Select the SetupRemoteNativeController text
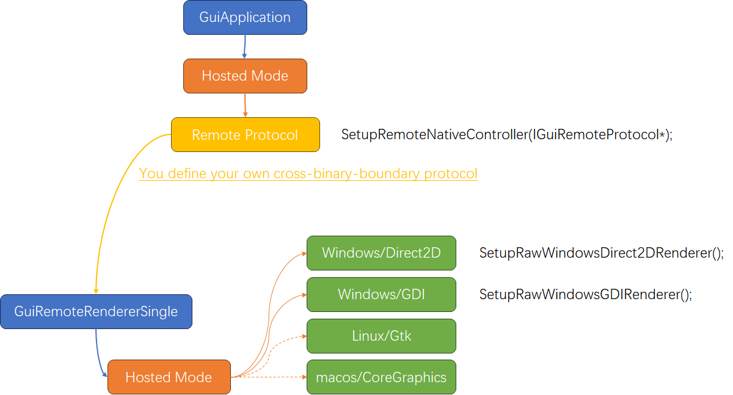The width and height of the screenshot is (733, 395). pos(506,135)
